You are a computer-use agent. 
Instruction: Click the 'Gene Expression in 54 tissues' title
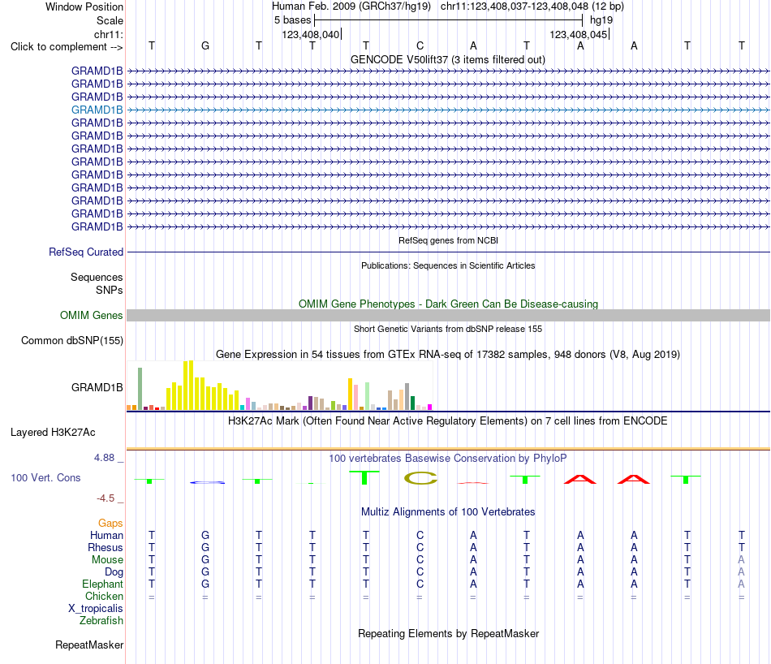tap(448, 354)
